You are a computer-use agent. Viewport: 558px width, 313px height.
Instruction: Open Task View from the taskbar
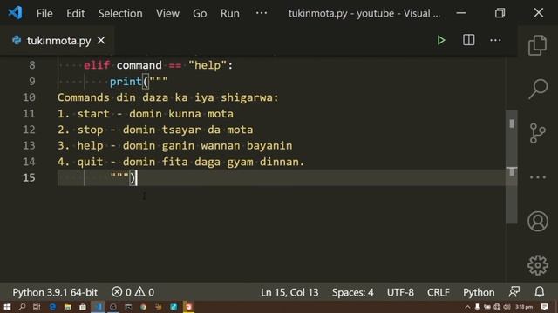pos(37,307)
